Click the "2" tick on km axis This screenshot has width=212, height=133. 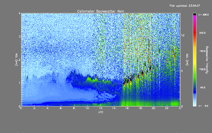pyautogui.click(x=20, y=60)
